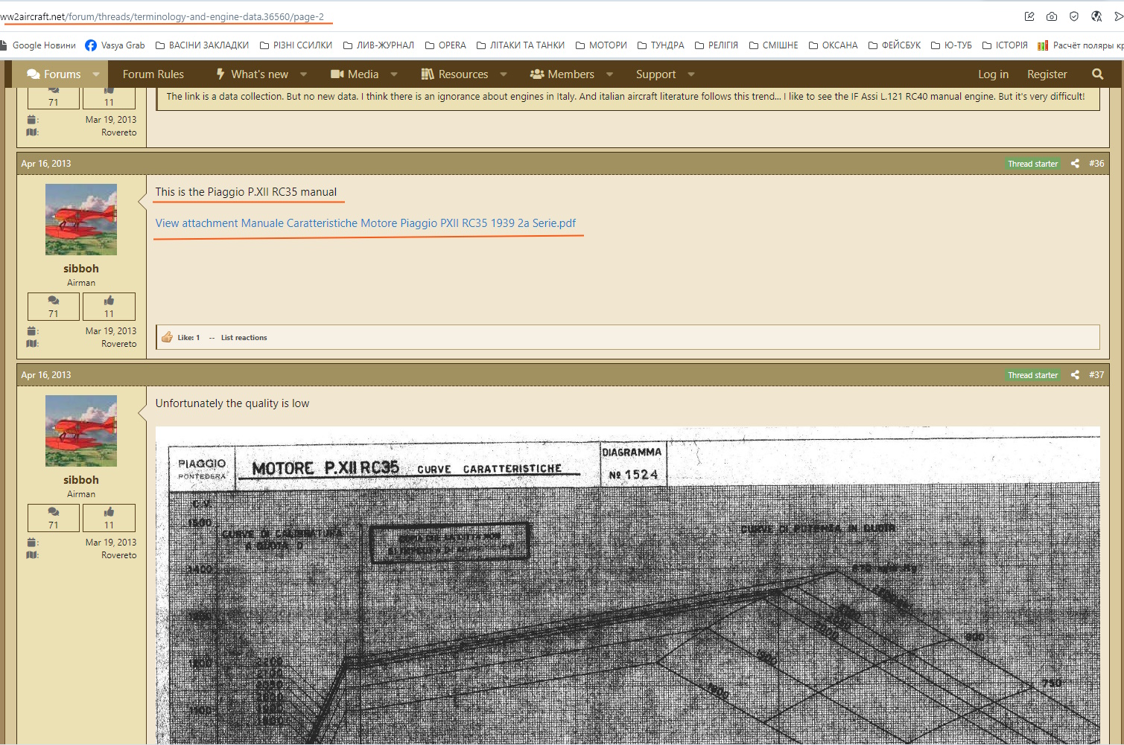The width and height of the screenshot is (1124, 745).
Task: Click the shield icon in the address bar
Action: (1074, 16)
